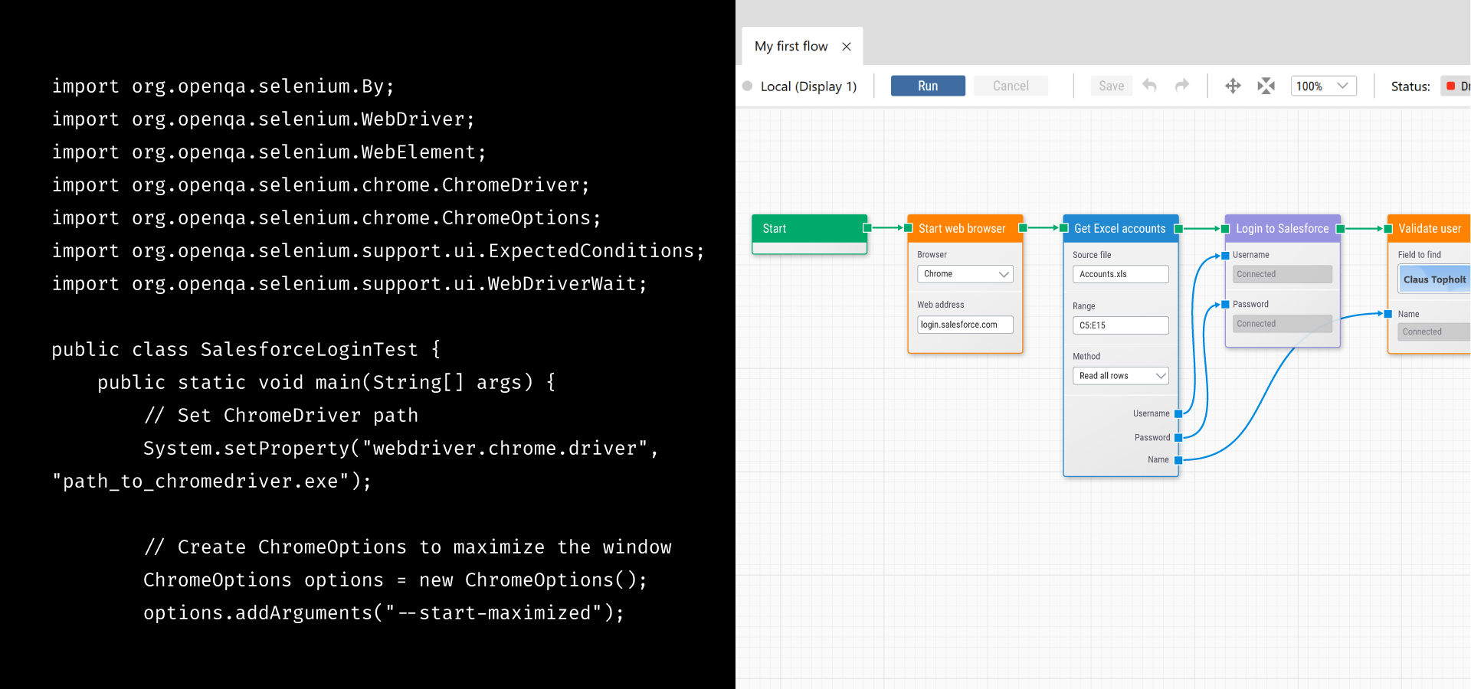The image size is (1471, 689).
Task: Click the Save button
Action: point(1111,86)
